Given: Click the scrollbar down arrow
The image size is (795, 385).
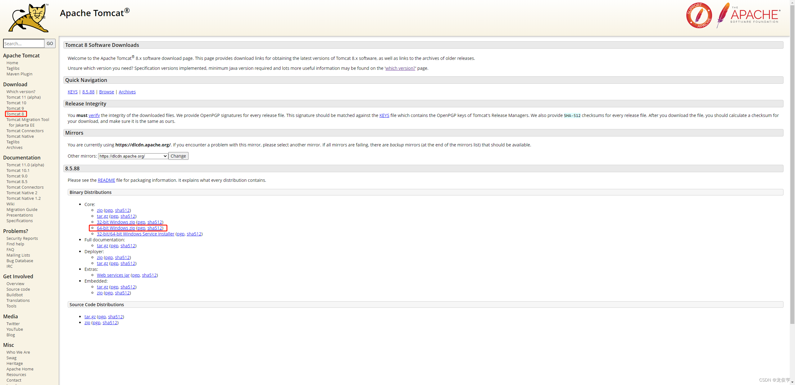Looking at the screenshot, I should click(x=792, y=383).
